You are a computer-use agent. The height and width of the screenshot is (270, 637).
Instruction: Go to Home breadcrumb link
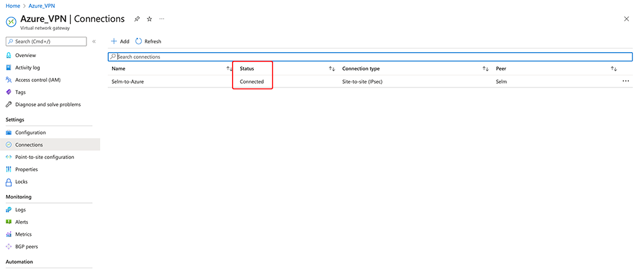(x=12, y=6)
